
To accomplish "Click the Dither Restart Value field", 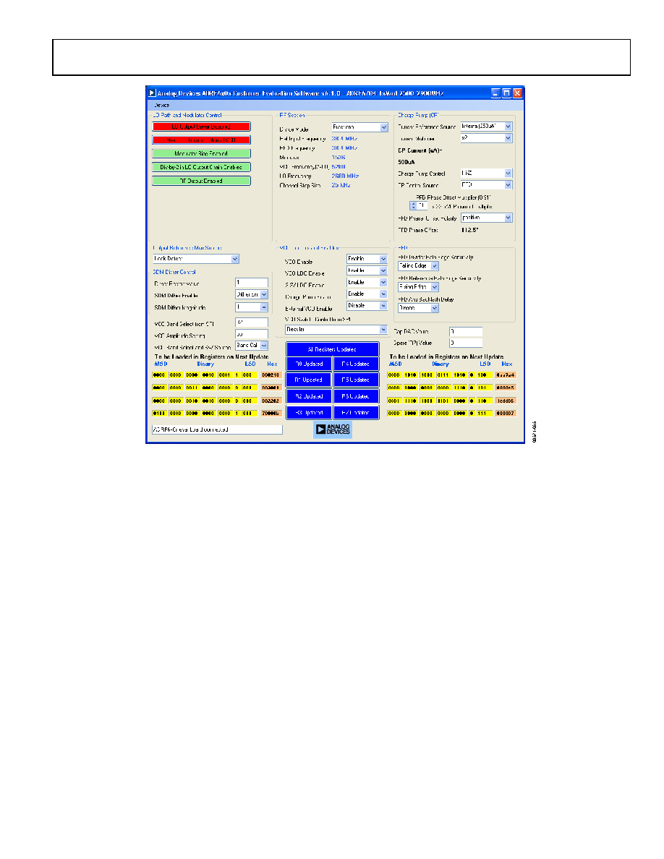I will [x=252, y=283].
